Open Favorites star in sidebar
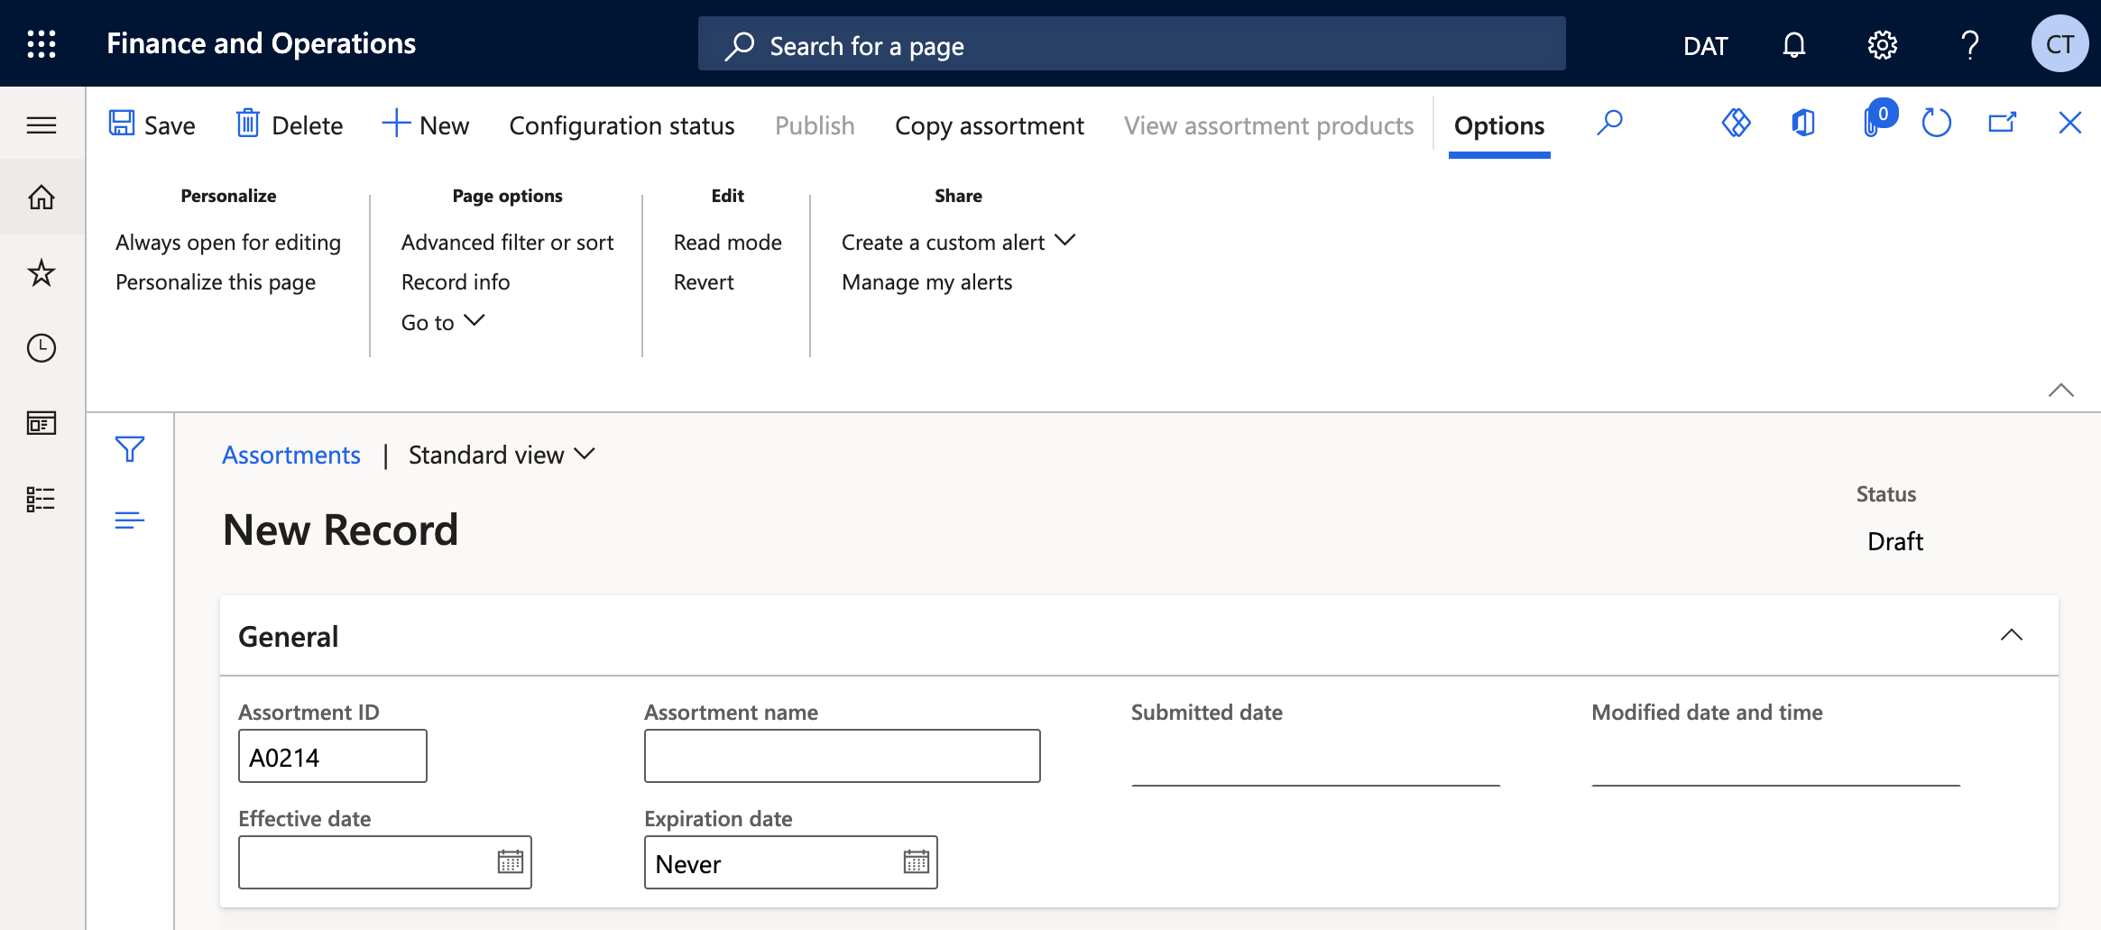Viewport: 2101px width, 930px height. pos(41,272)
